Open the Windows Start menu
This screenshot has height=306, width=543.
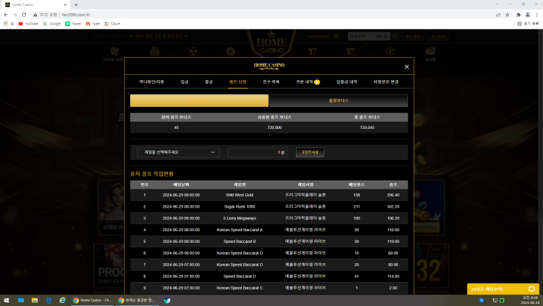coord(7,300)
